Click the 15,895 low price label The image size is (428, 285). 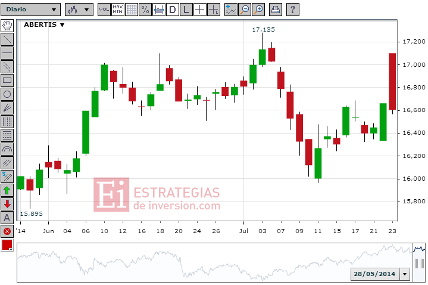[32, 213]
